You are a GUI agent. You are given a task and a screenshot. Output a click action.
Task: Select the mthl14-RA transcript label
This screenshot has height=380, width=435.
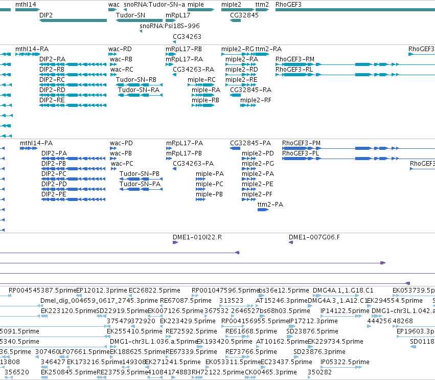32,49
